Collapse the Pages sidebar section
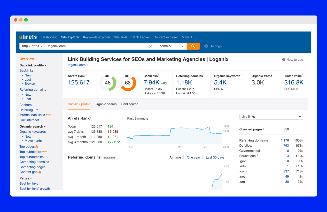This screenshot has height=212, width=327. (x=26, y=178)
